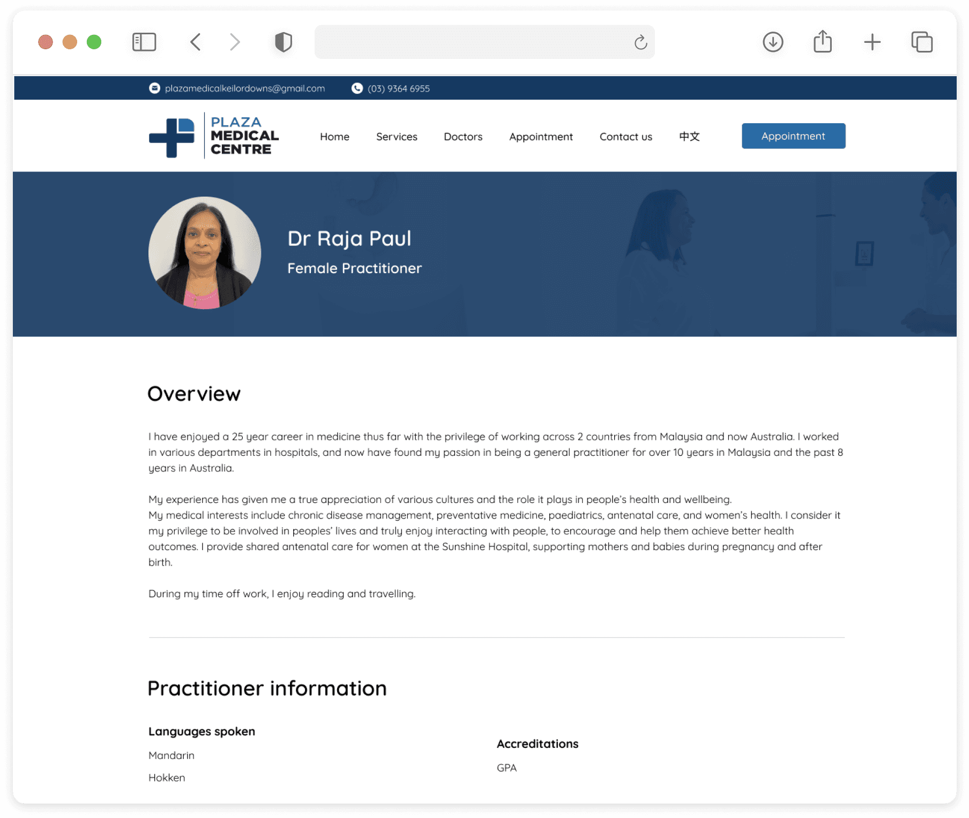
Task: Reload the page with refresh icon
Action: (x=640, y=42)
